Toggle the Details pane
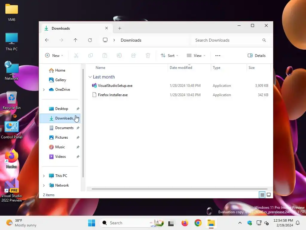 click(257, 55)
